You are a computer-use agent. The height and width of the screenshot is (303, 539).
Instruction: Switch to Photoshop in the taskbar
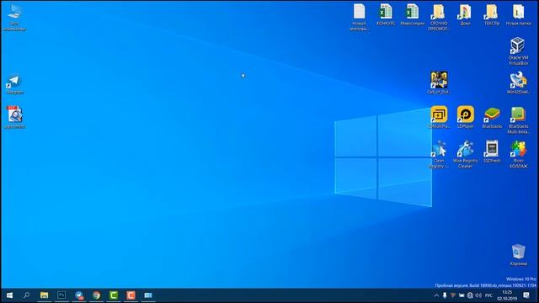(61, 295)
